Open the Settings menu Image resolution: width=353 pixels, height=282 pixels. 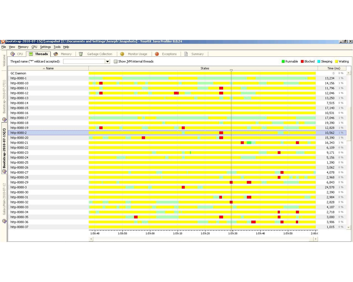pyautogui.click(x=45, y=47)
